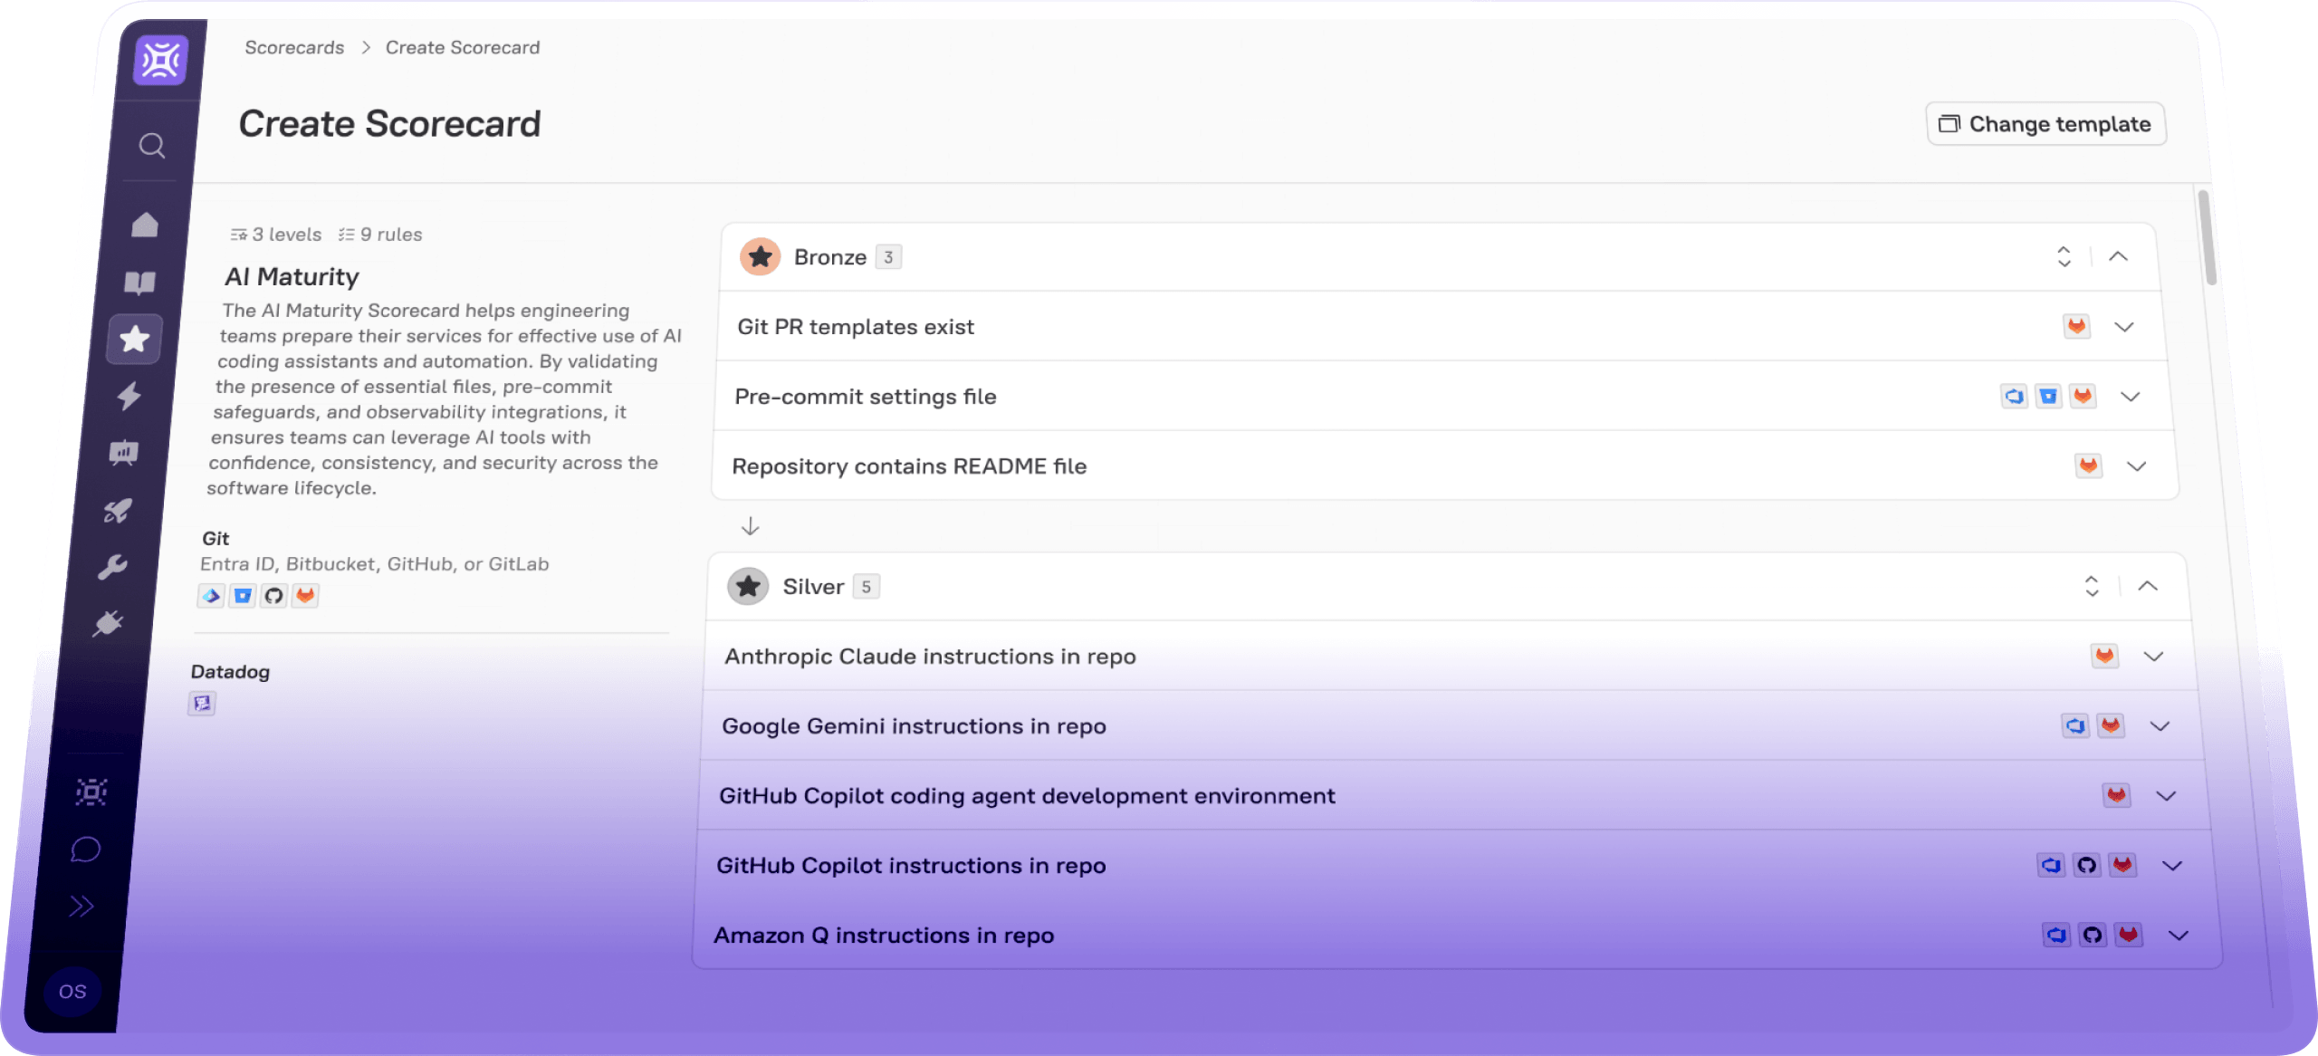Viewport: 2318px width, 1056px height.
Task: Click the wrench tools icon
Action: tap(112, 568)
